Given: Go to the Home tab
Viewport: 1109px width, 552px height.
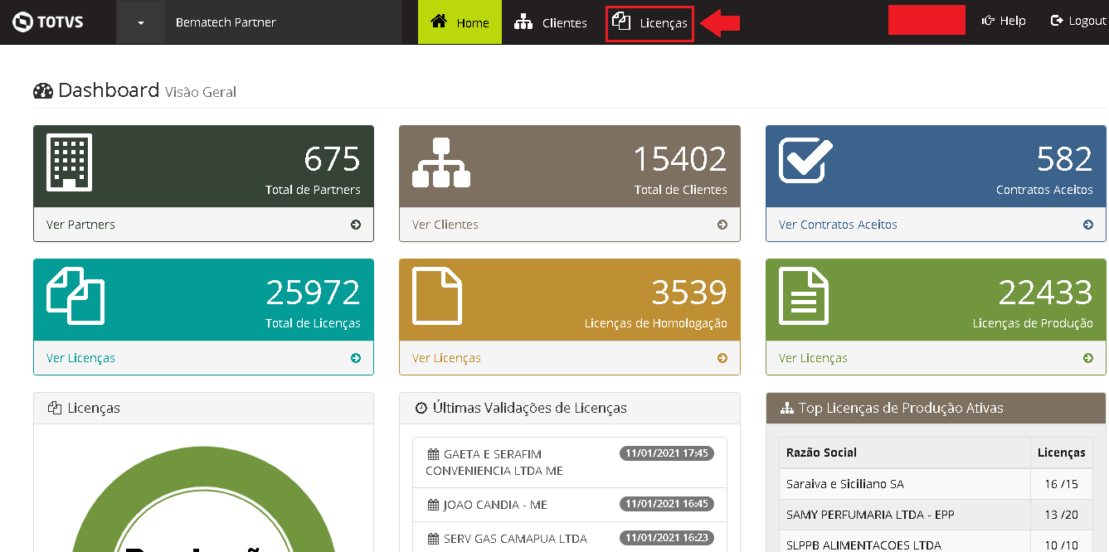Looking at the screenshot, I should point(460,22).
